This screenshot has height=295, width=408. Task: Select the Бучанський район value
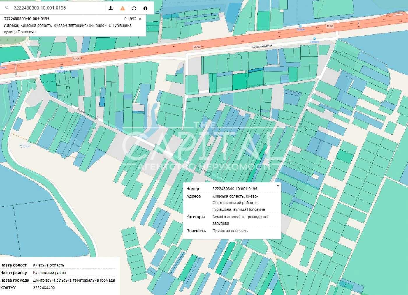50,273
